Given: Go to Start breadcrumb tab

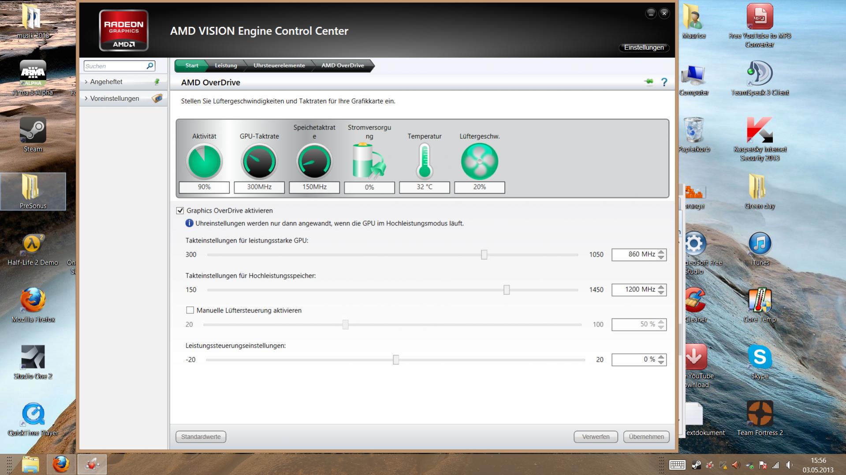Looking at the screenshot, I should click(x=191, y=66).
